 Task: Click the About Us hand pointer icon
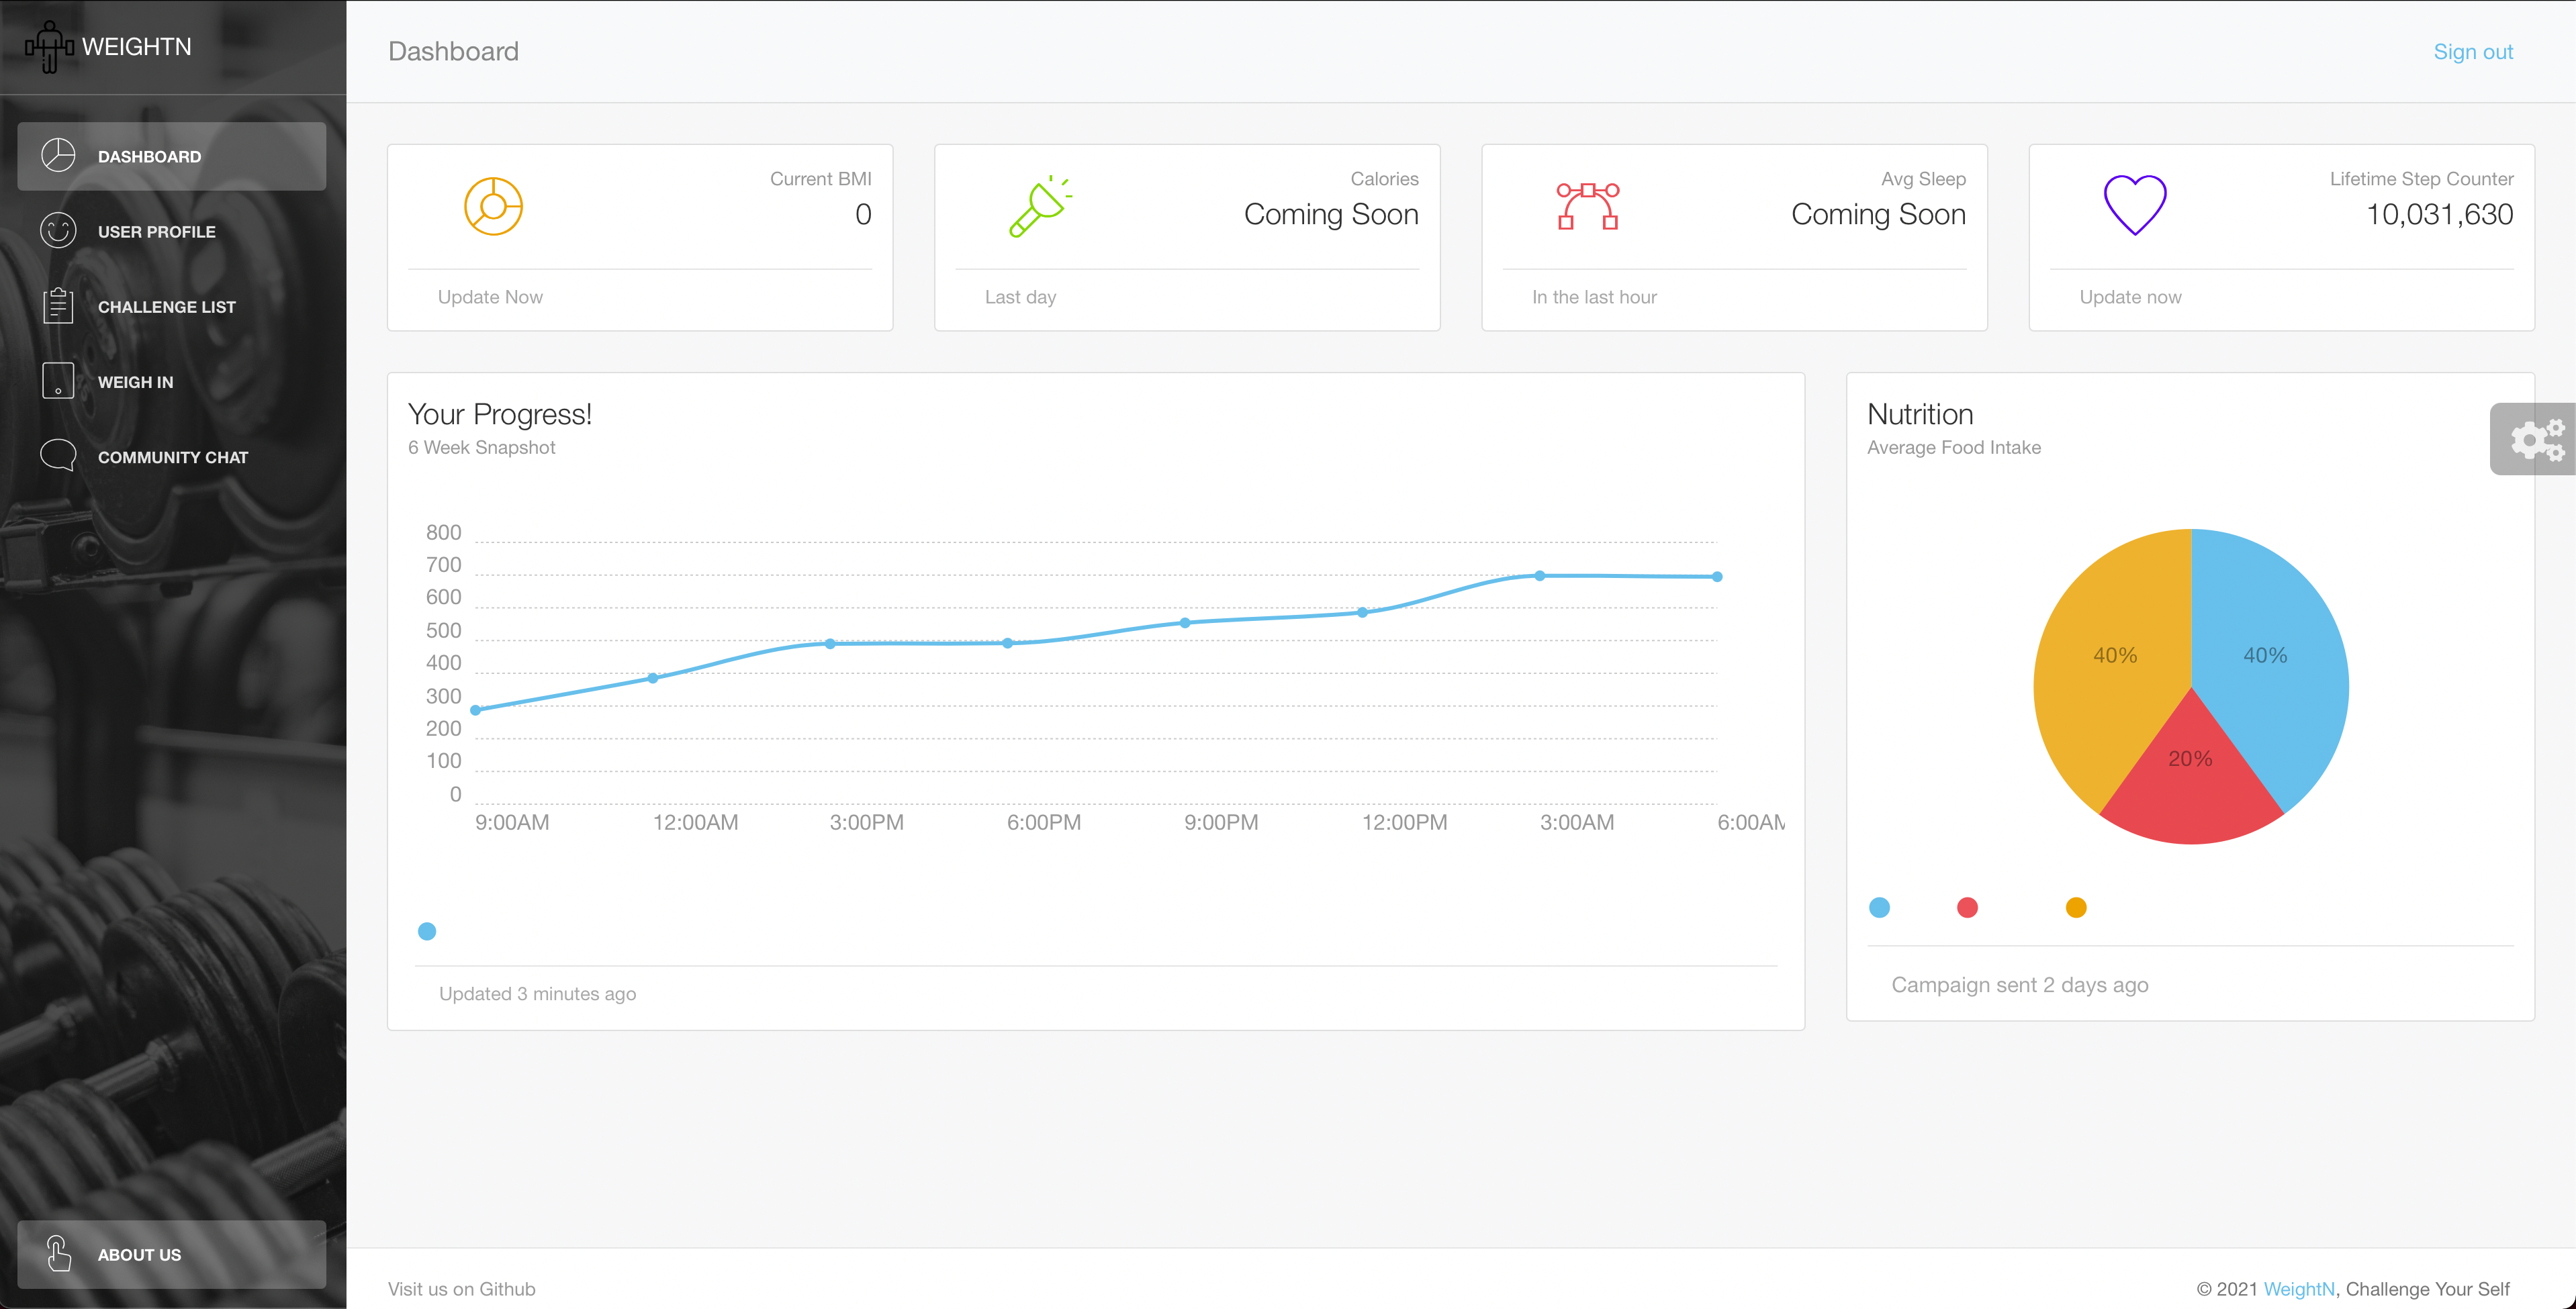[58, 1253]
